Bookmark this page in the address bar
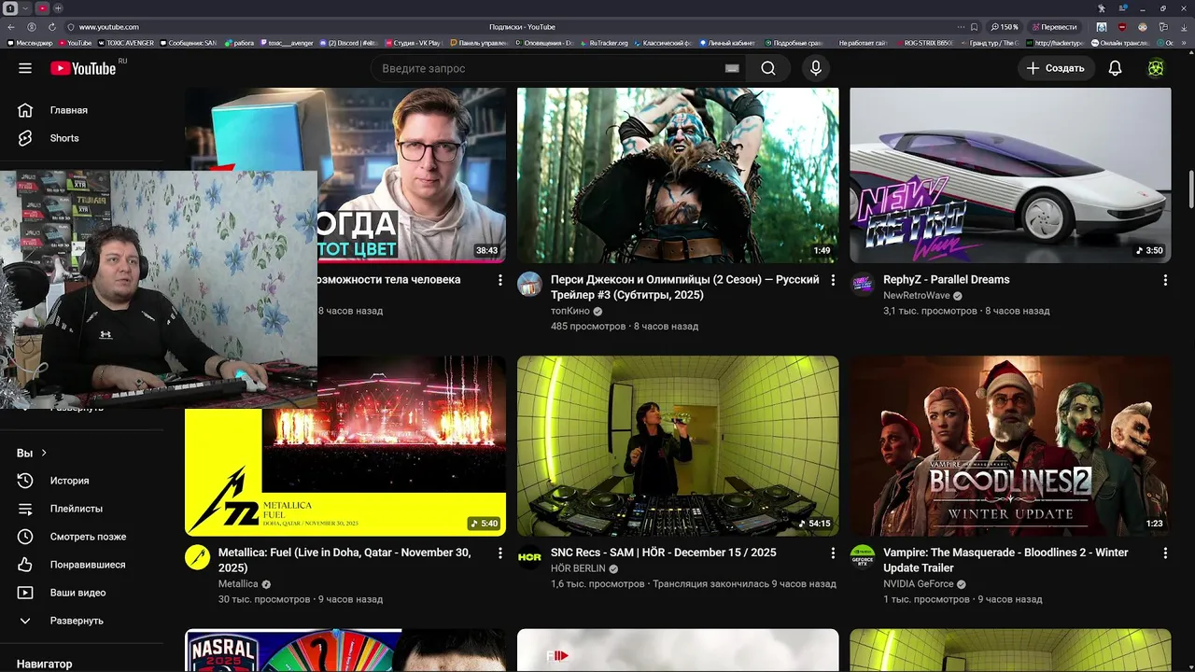Screen dimensions: 1195x672 tap(974, 27)
